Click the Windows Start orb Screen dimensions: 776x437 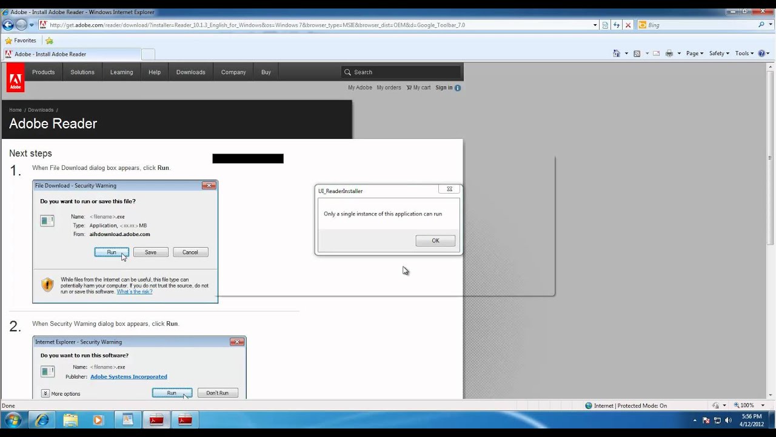tap(13, 420)
